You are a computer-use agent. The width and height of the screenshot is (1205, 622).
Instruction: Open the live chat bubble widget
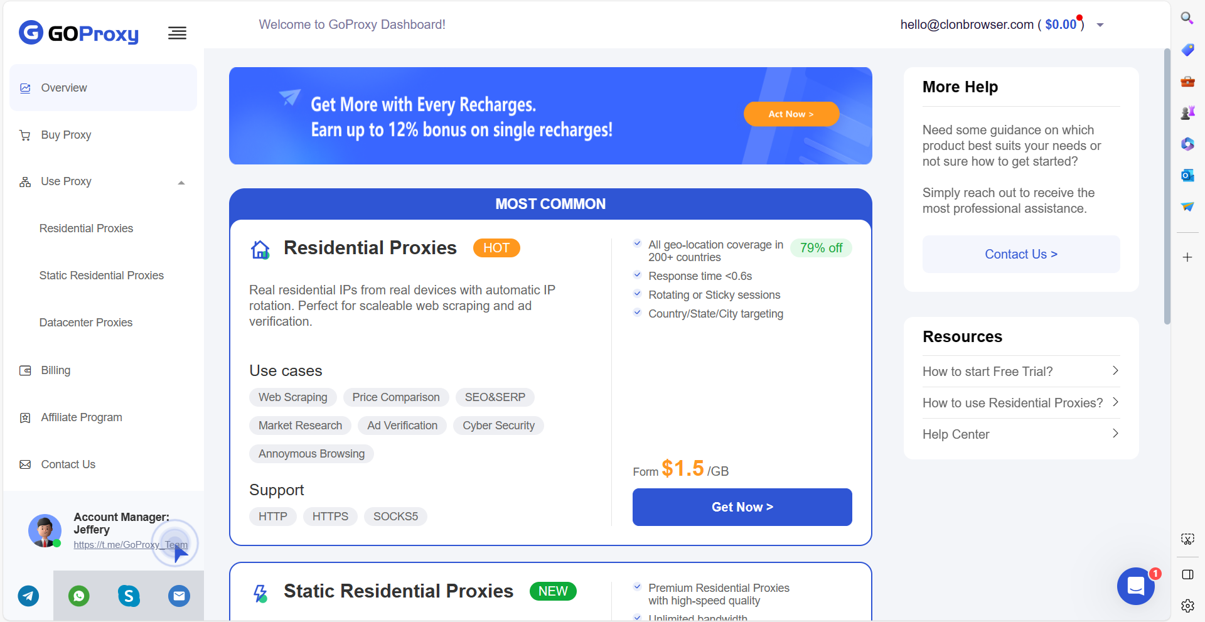pos(1136,586)
